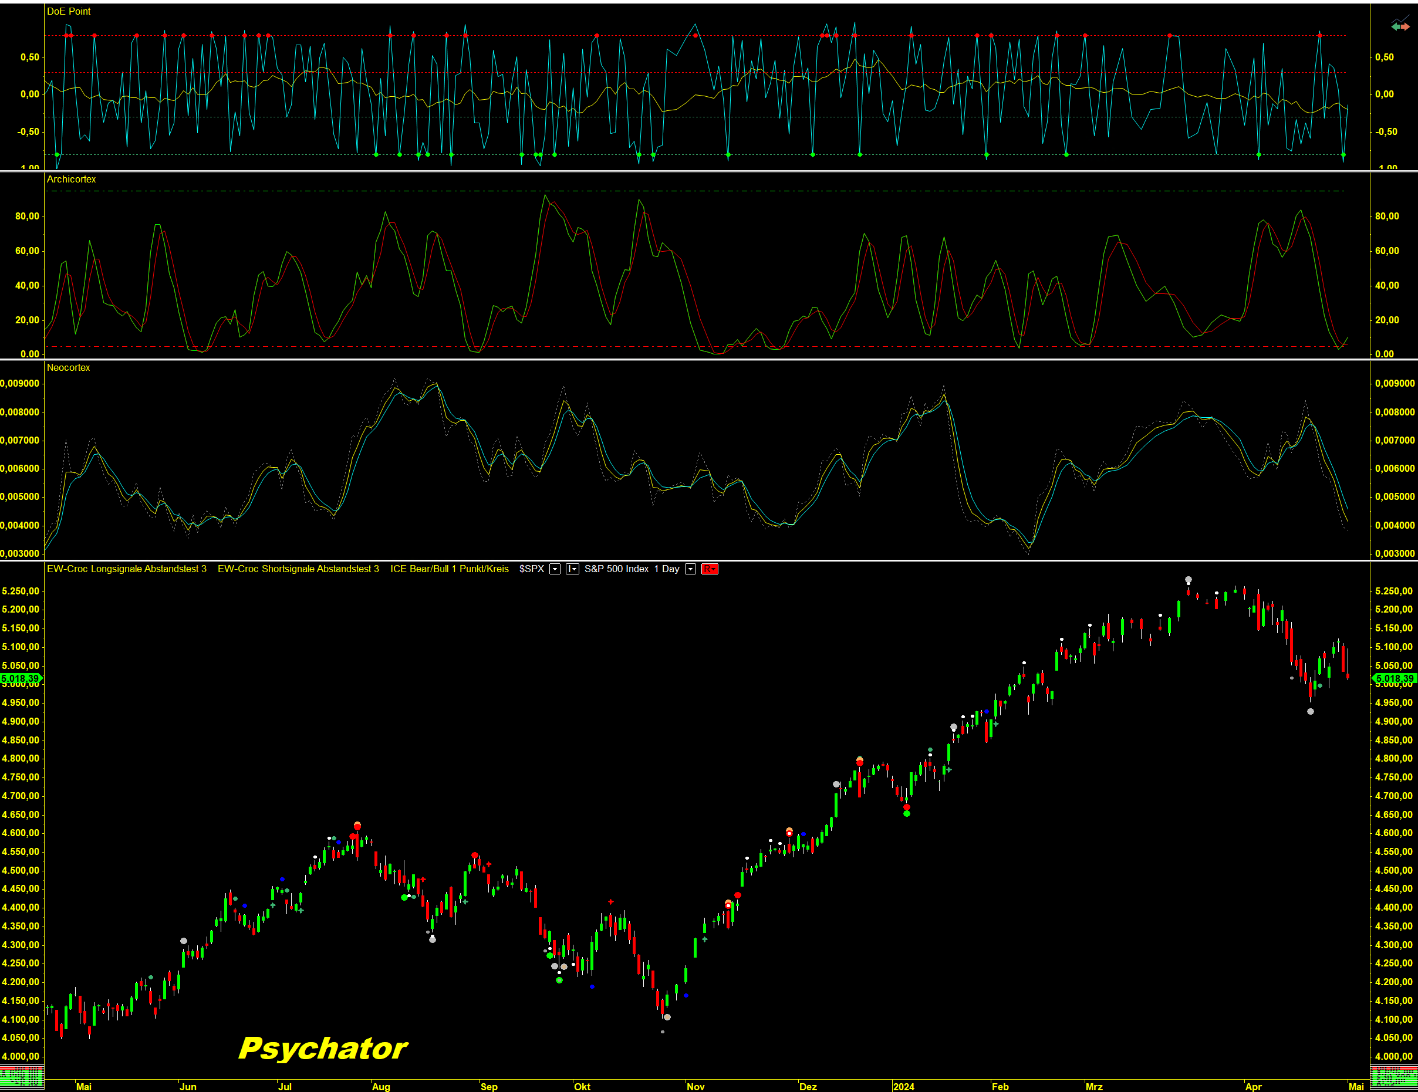Open the chart type I dropdown
1418x1092 pixels.
pyautogui.click(x=572, y=569)
